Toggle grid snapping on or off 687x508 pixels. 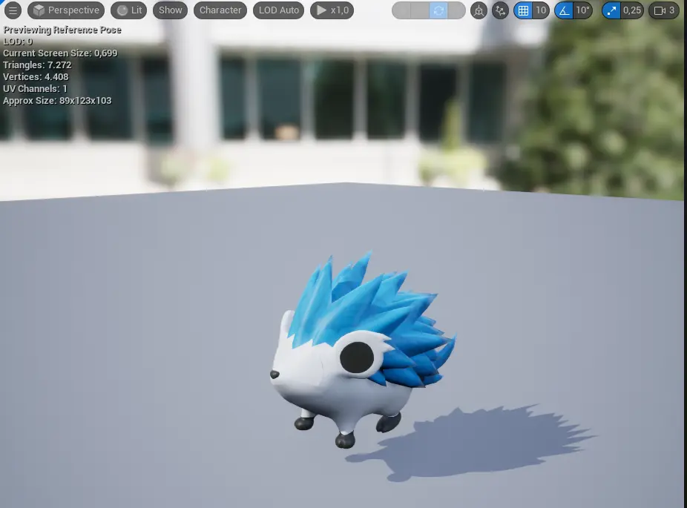pos(523,10)
